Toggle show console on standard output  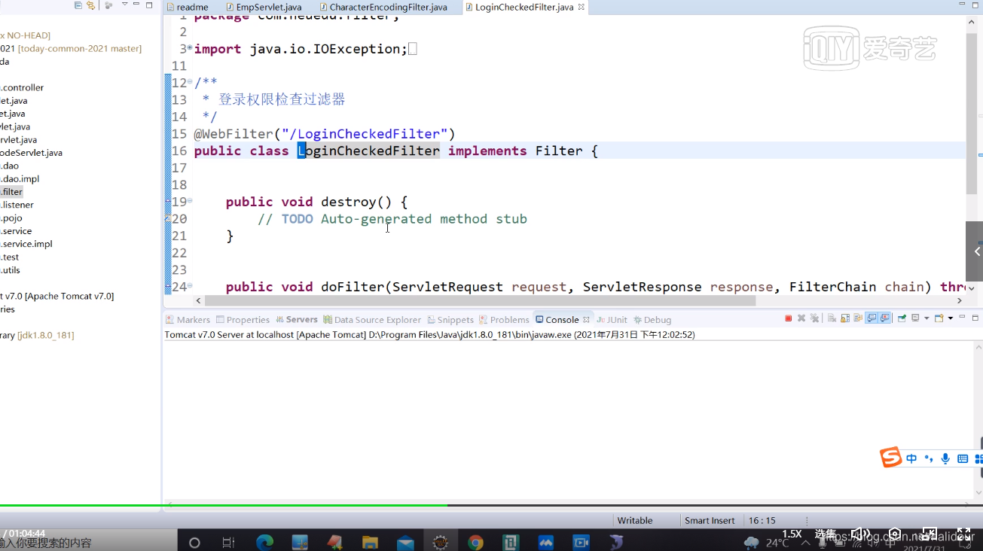click(x=872, y=318)
